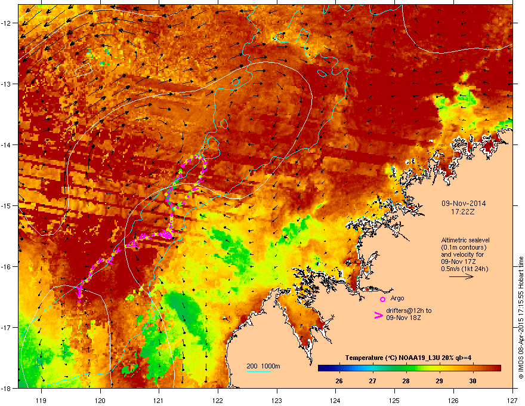Click the '0.5m/s (1kt 24h)' caption line
The image size is (525, 406).
464,269
